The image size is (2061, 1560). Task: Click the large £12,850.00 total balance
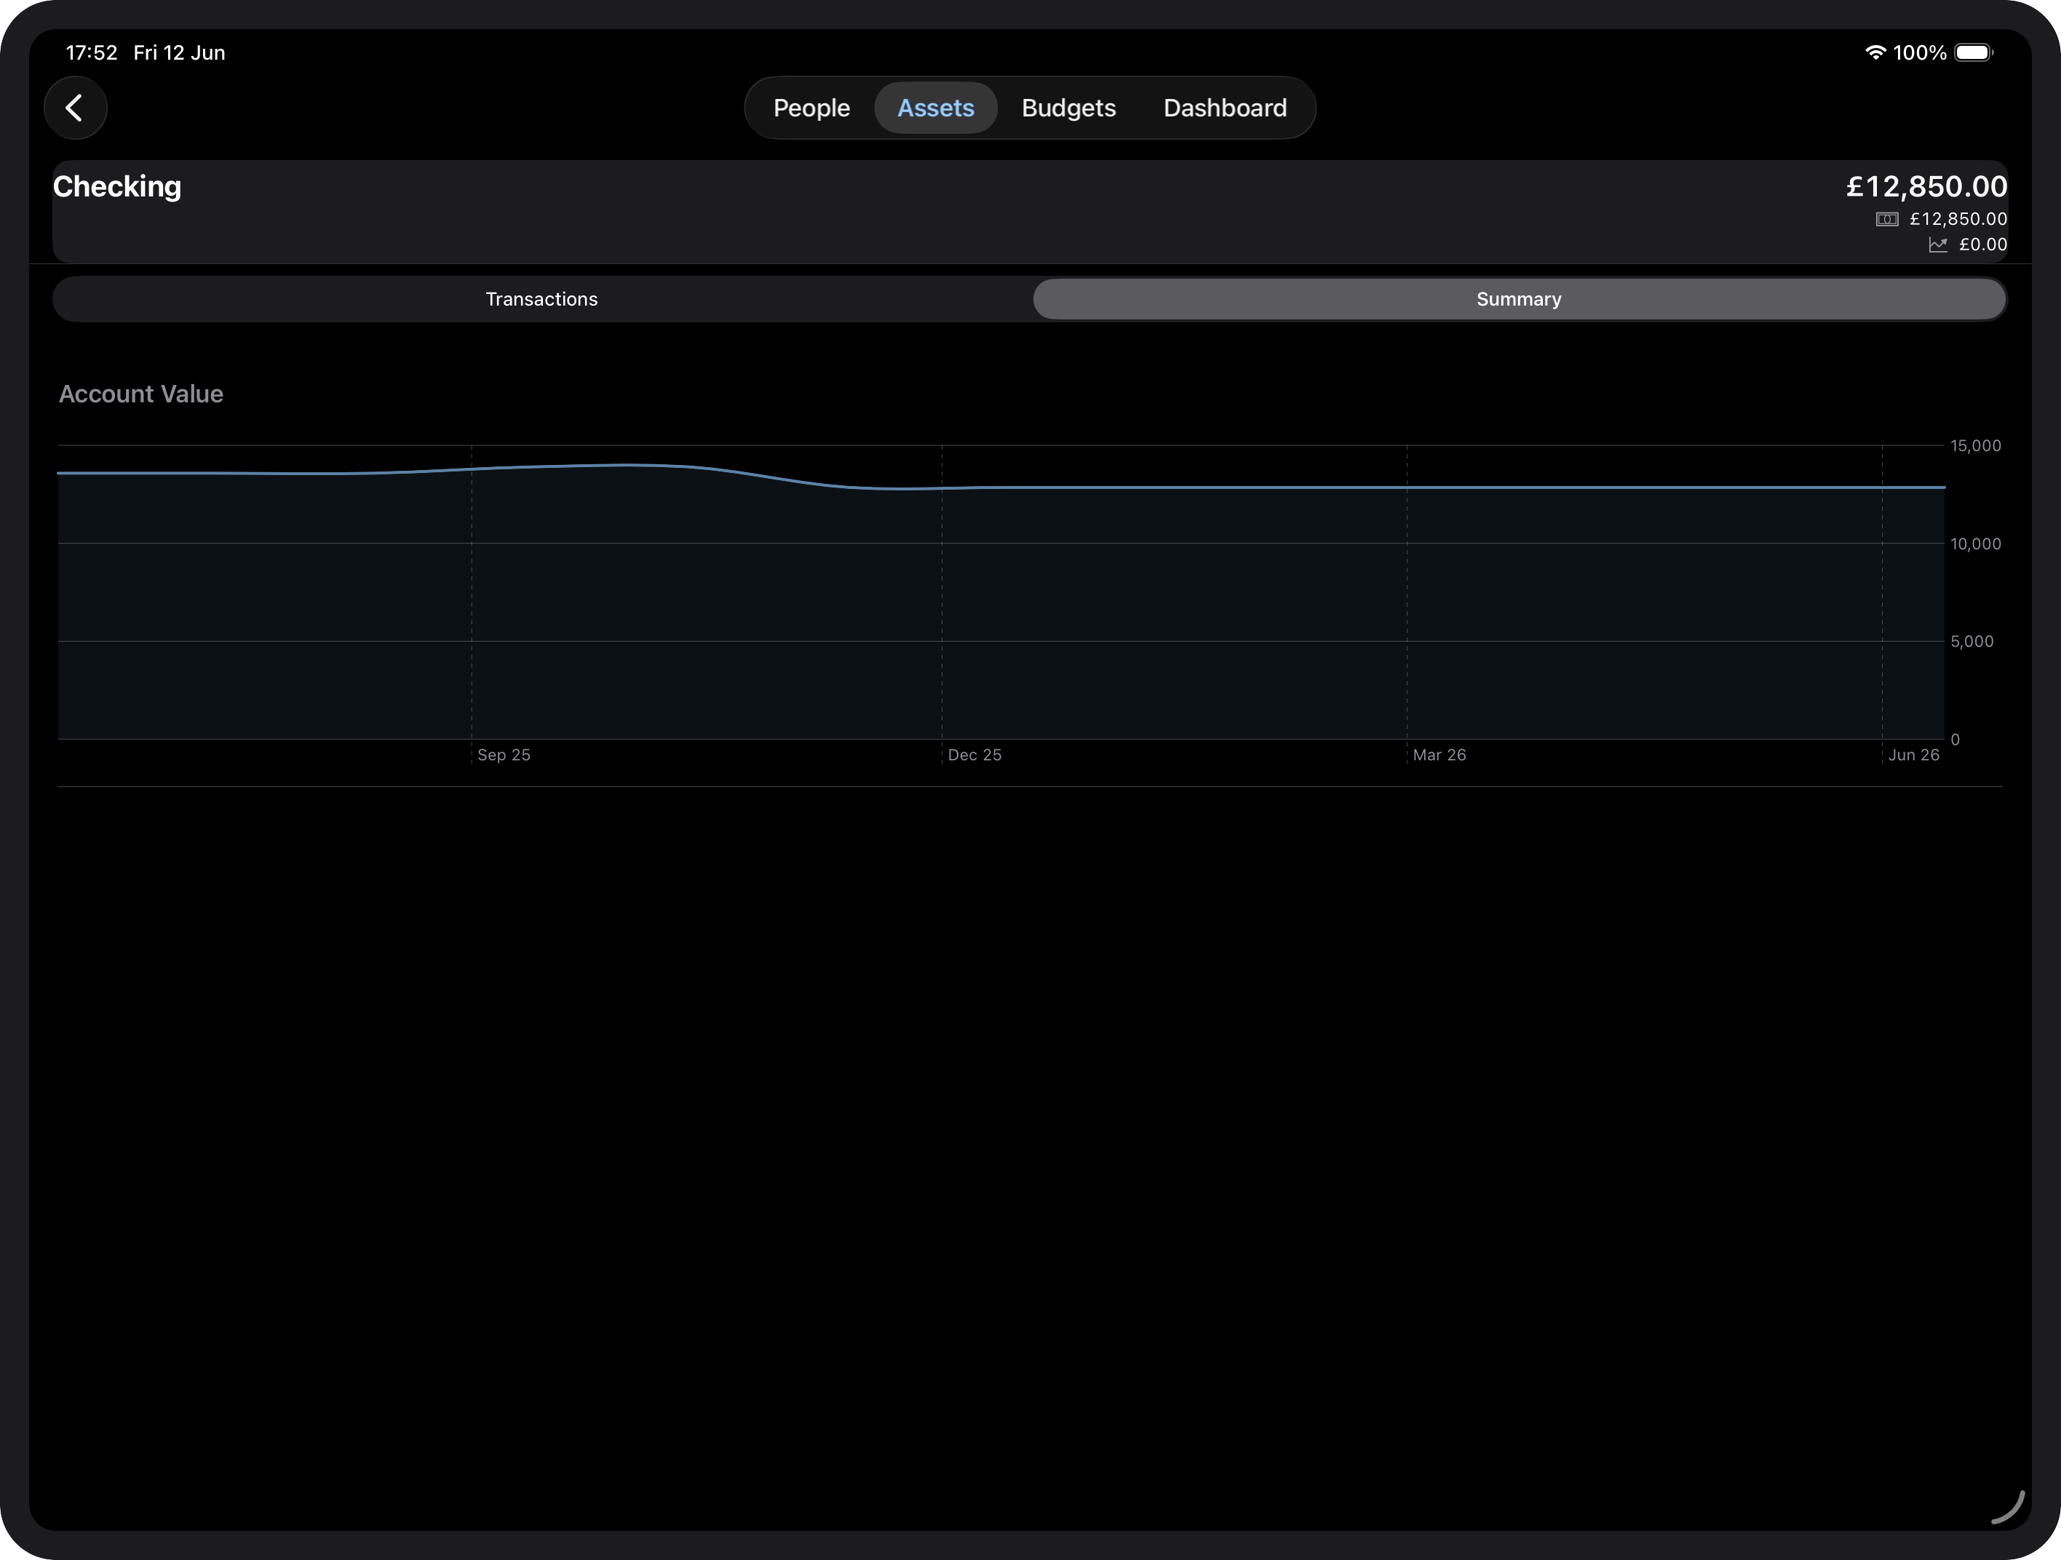tap(1926, 186)
